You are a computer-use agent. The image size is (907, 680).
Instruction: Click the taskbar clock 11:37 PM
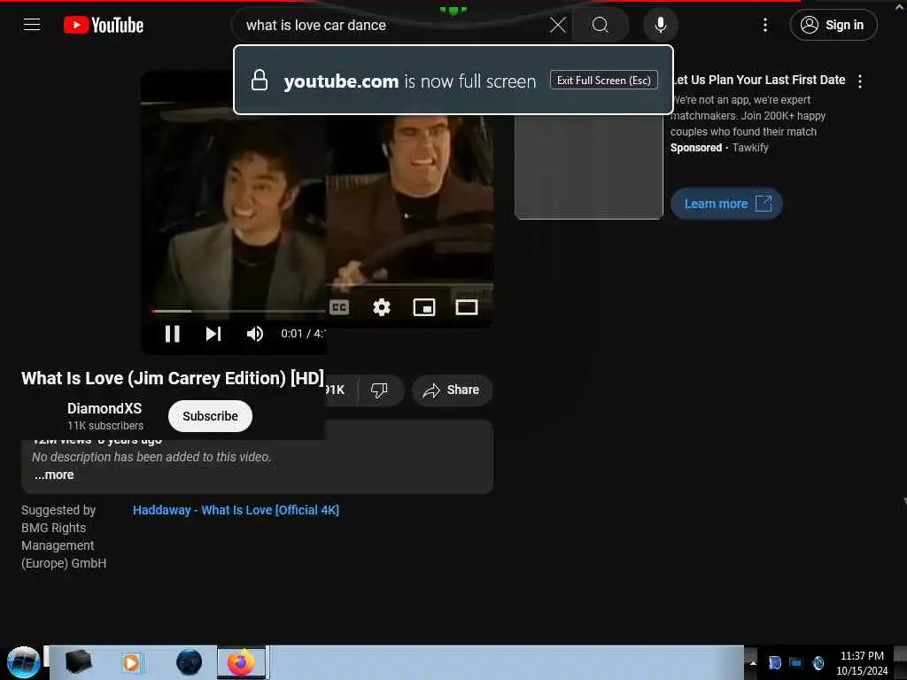pos(862,663)
